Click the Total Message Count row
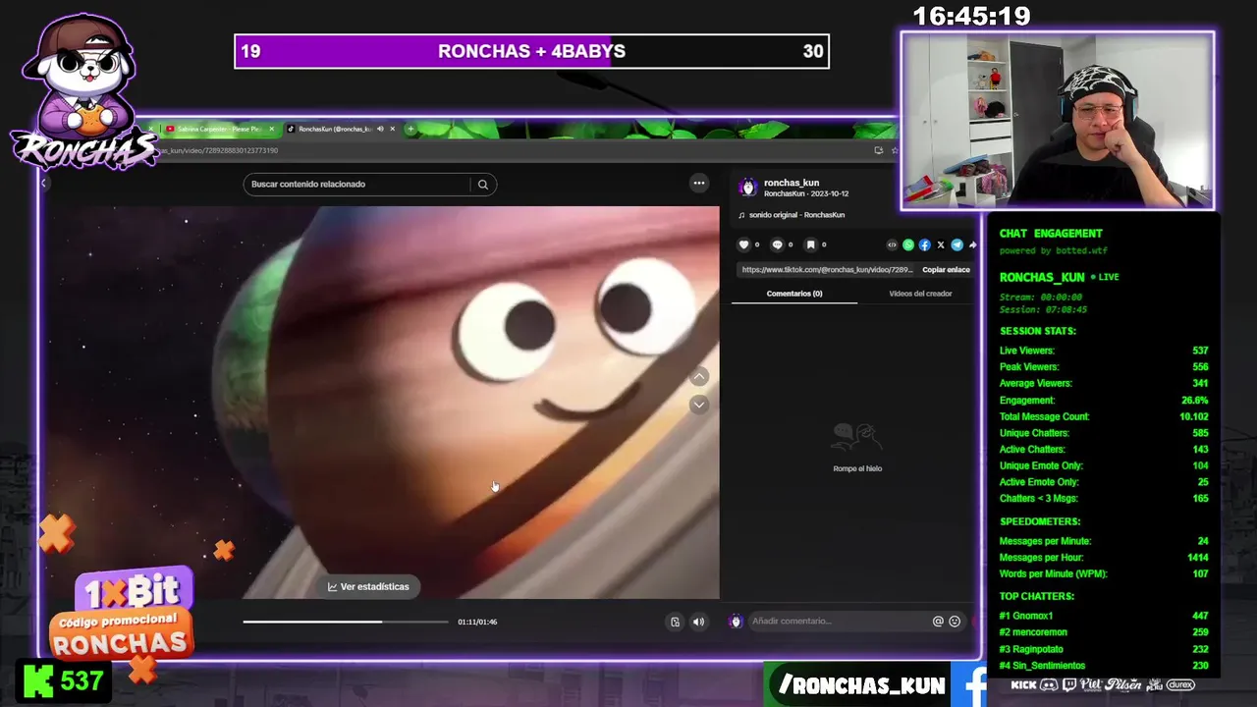Screen dimensions: 1257x707 [x=1104, y=416]
